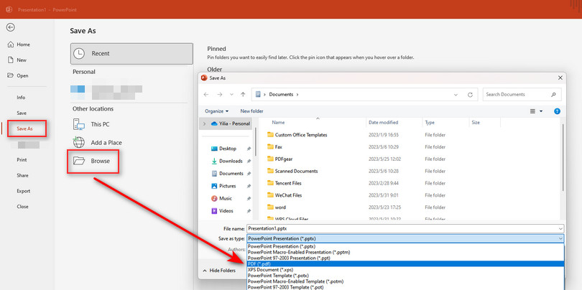
Task: Open the file name history dropdown arrow
Action: click(x=560, y=229)
